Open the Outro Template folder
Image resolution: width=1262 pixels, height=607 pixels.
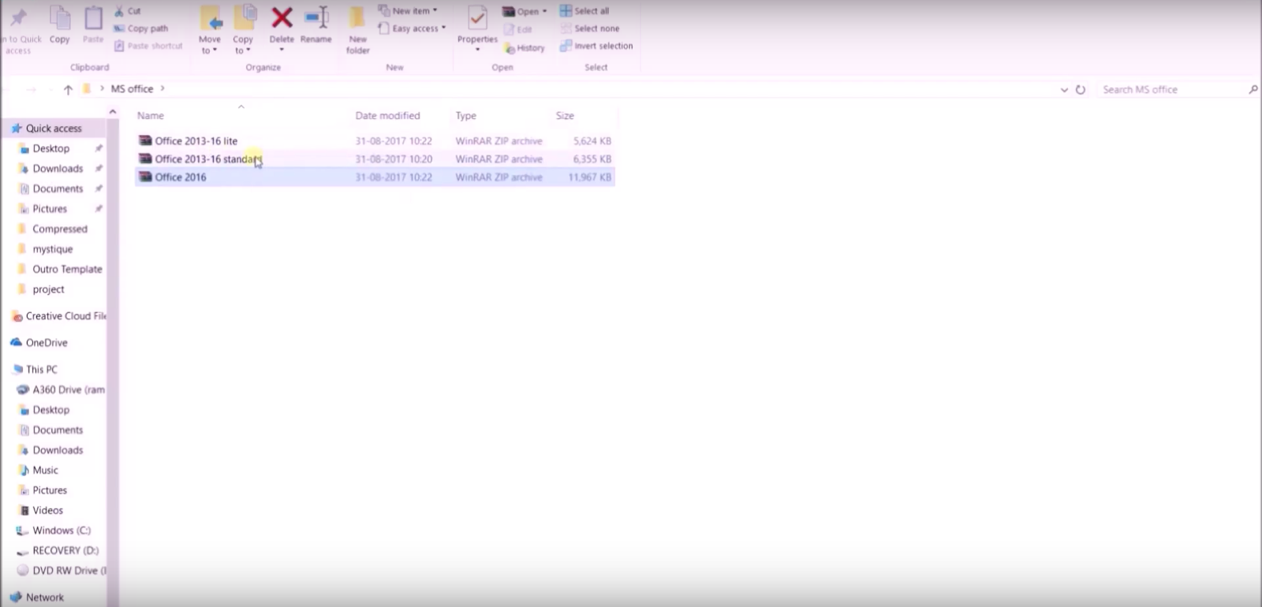click(x=67, y=269)
